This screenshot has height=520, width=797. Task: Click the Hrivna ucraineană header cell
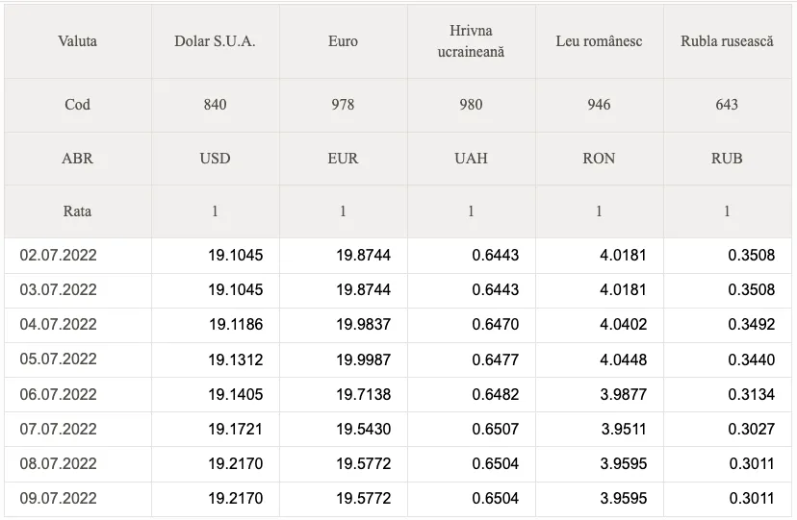[472, 41]
